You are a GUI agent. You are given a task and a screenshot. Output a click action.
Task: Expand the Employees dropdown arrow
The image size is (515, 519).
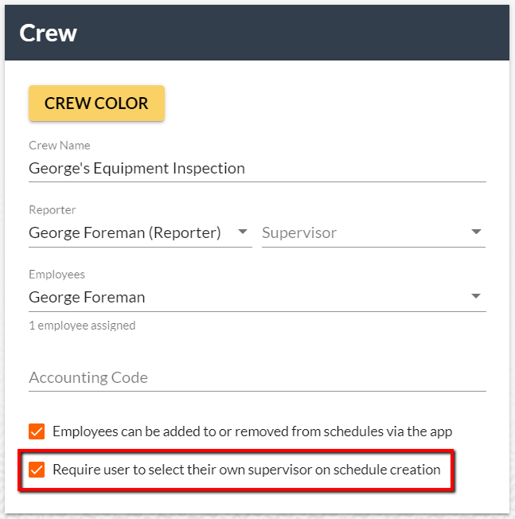(x=476, y=296)
